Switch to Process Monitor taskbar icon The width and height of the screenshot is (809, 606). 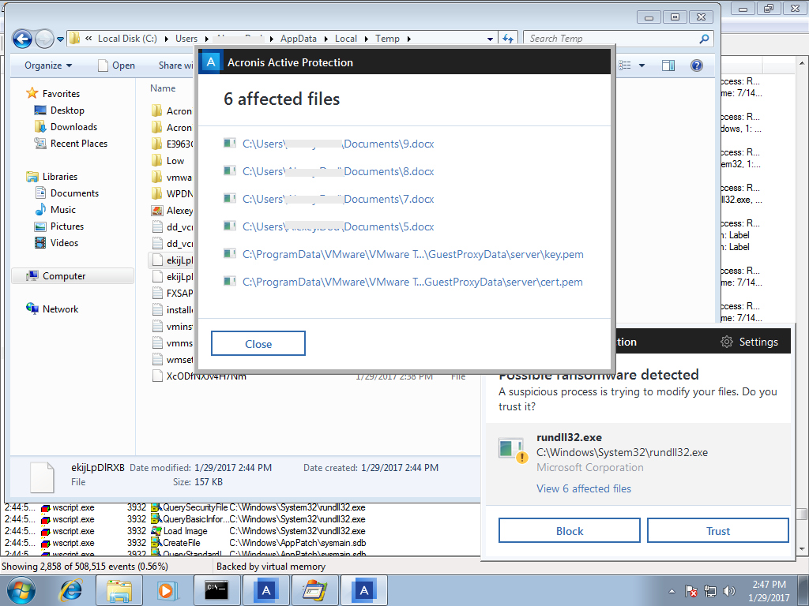(x=314, y=590)
